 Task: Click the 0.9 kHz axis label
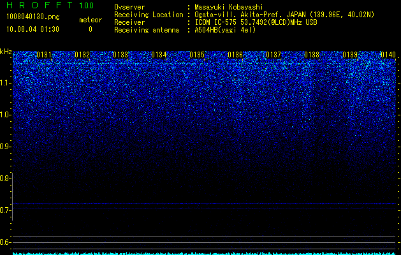pyautogui.click(x=5, y=147)
